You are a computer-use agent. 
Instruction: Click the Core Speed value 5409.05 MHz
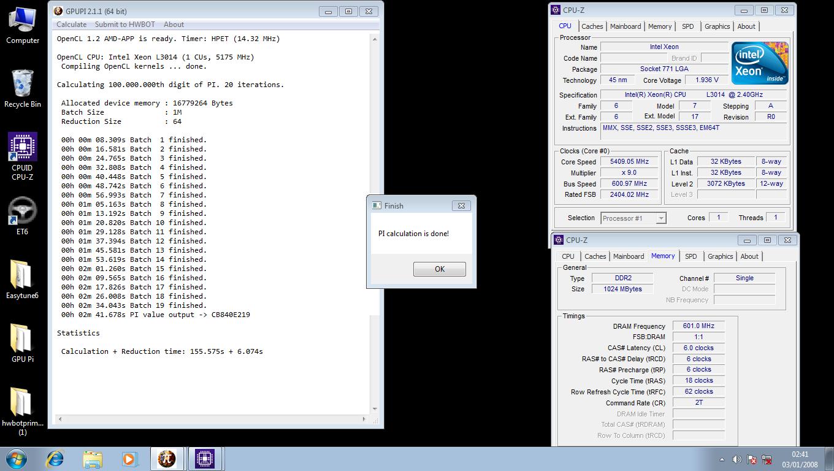629,162
